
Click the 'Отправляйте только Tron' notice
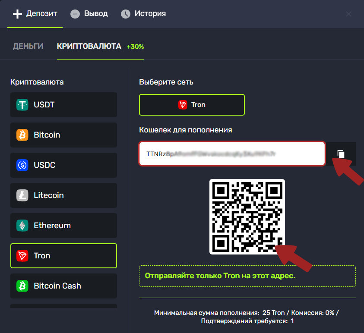[x=247, y=276]
